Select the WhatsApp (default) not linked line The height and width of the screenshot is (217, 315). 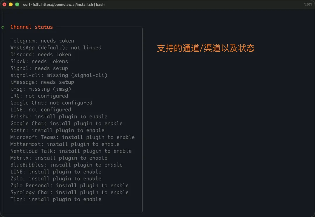click(56, 48)
